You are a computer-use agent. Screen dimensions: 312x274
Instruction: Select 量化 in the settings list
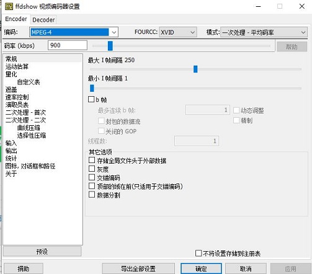[11, 74]
